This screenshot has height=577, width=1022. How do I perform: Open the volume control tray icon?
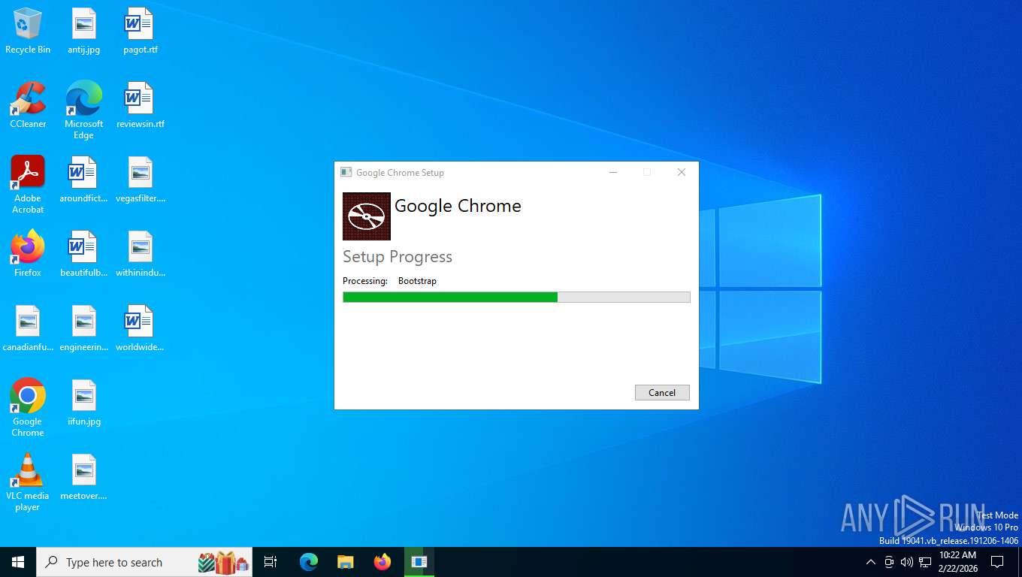pos(907,562)
